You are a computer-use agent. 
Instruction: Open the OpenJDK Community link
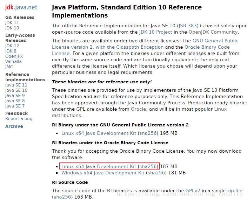[x=213, y=32]
